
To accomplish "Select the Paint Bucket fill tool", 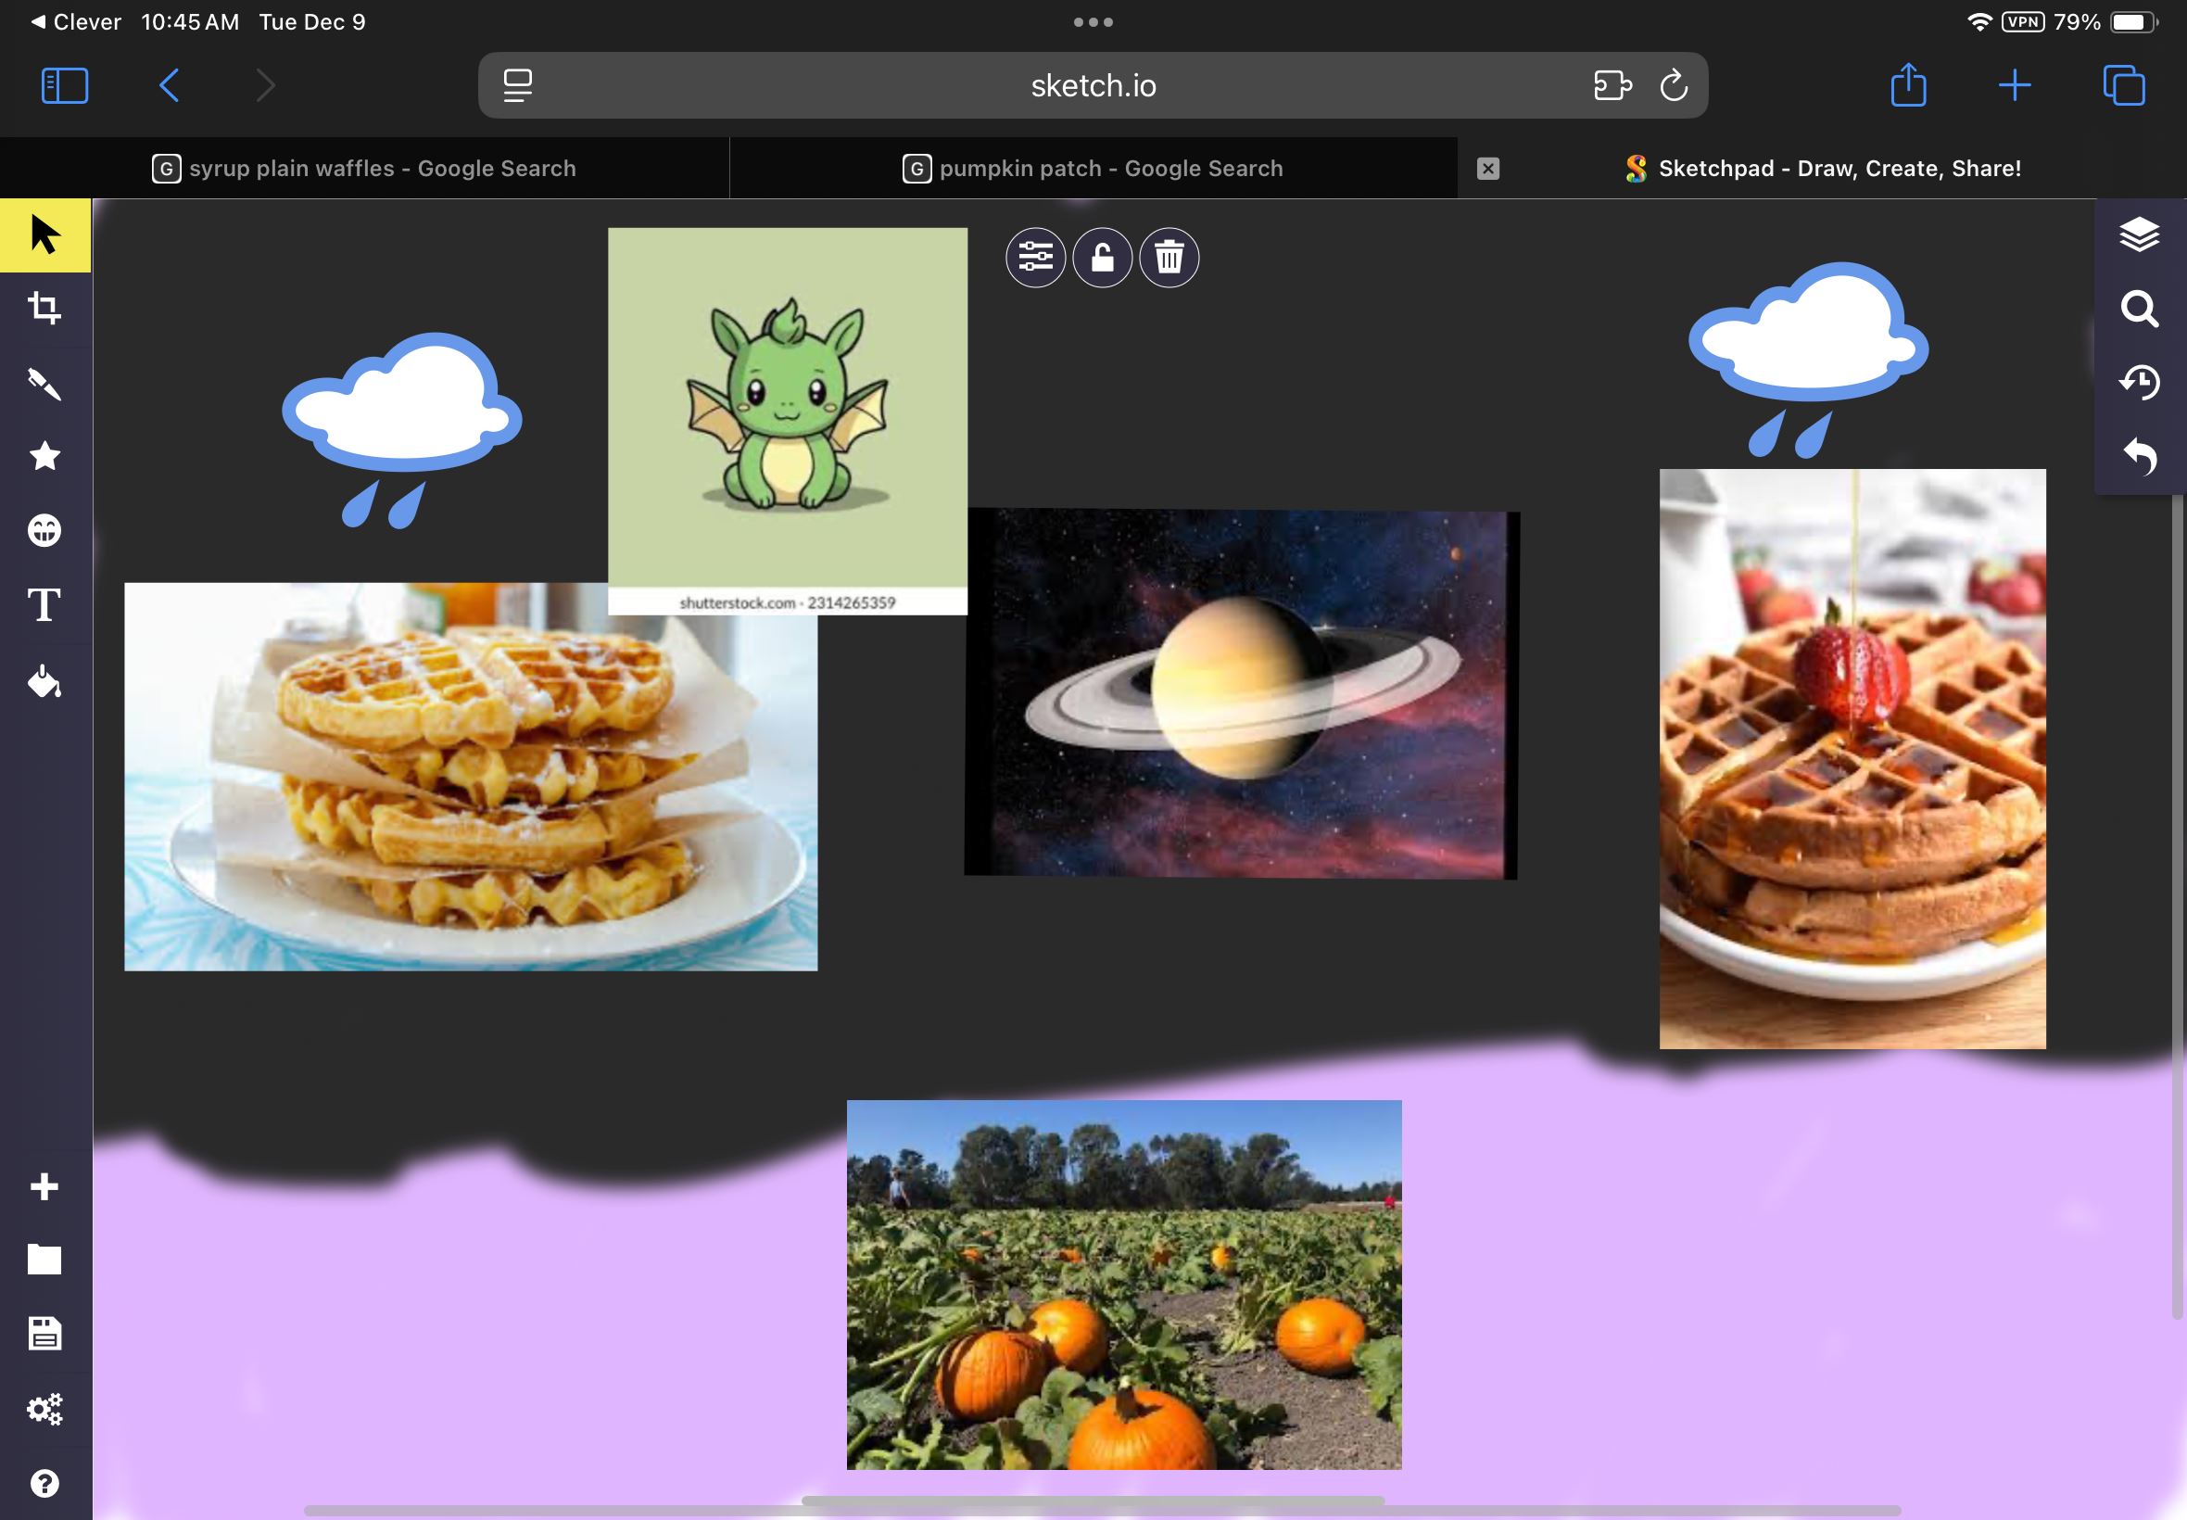I will click(44, 682).
